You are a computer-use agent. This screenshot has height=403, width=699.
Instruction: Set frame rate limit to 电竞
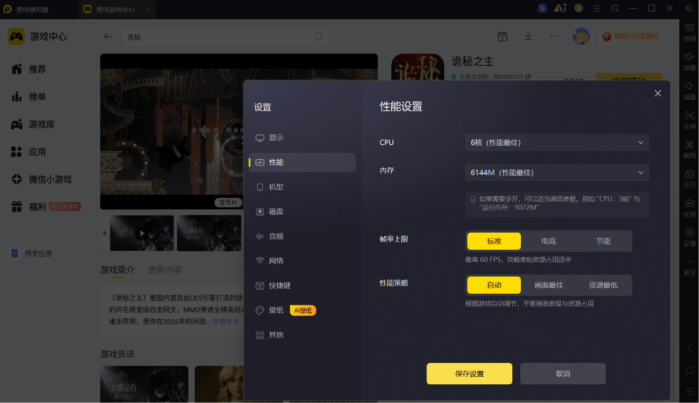(549, 241)
